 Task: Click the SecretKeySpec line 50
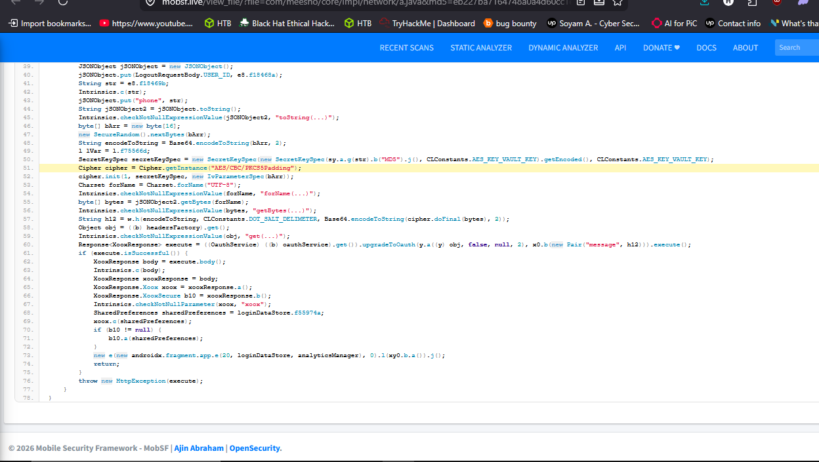click(396, 159)
